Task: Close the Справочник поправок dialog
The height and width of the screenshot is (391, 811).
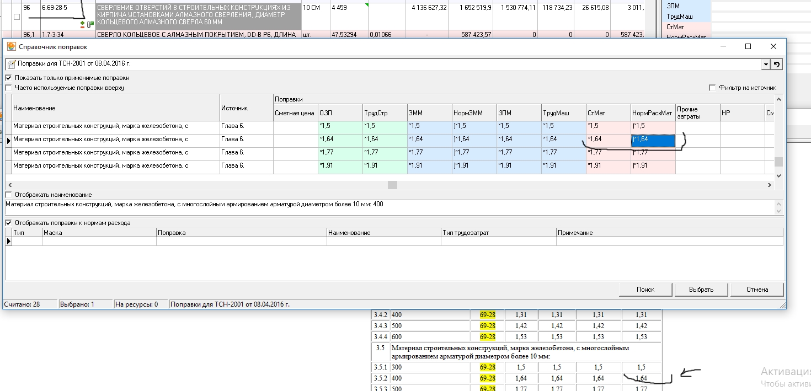Action: (773, 47)
